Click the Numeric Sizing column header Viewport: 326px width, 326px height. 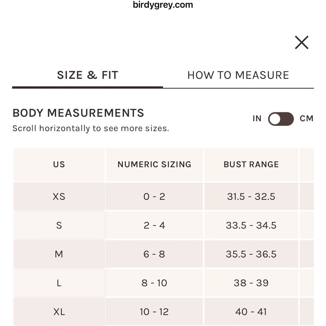154,164
